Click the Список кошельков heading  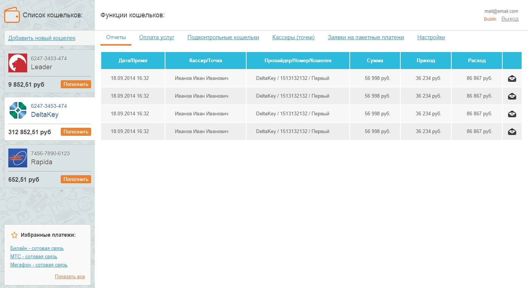coord(52,15)
